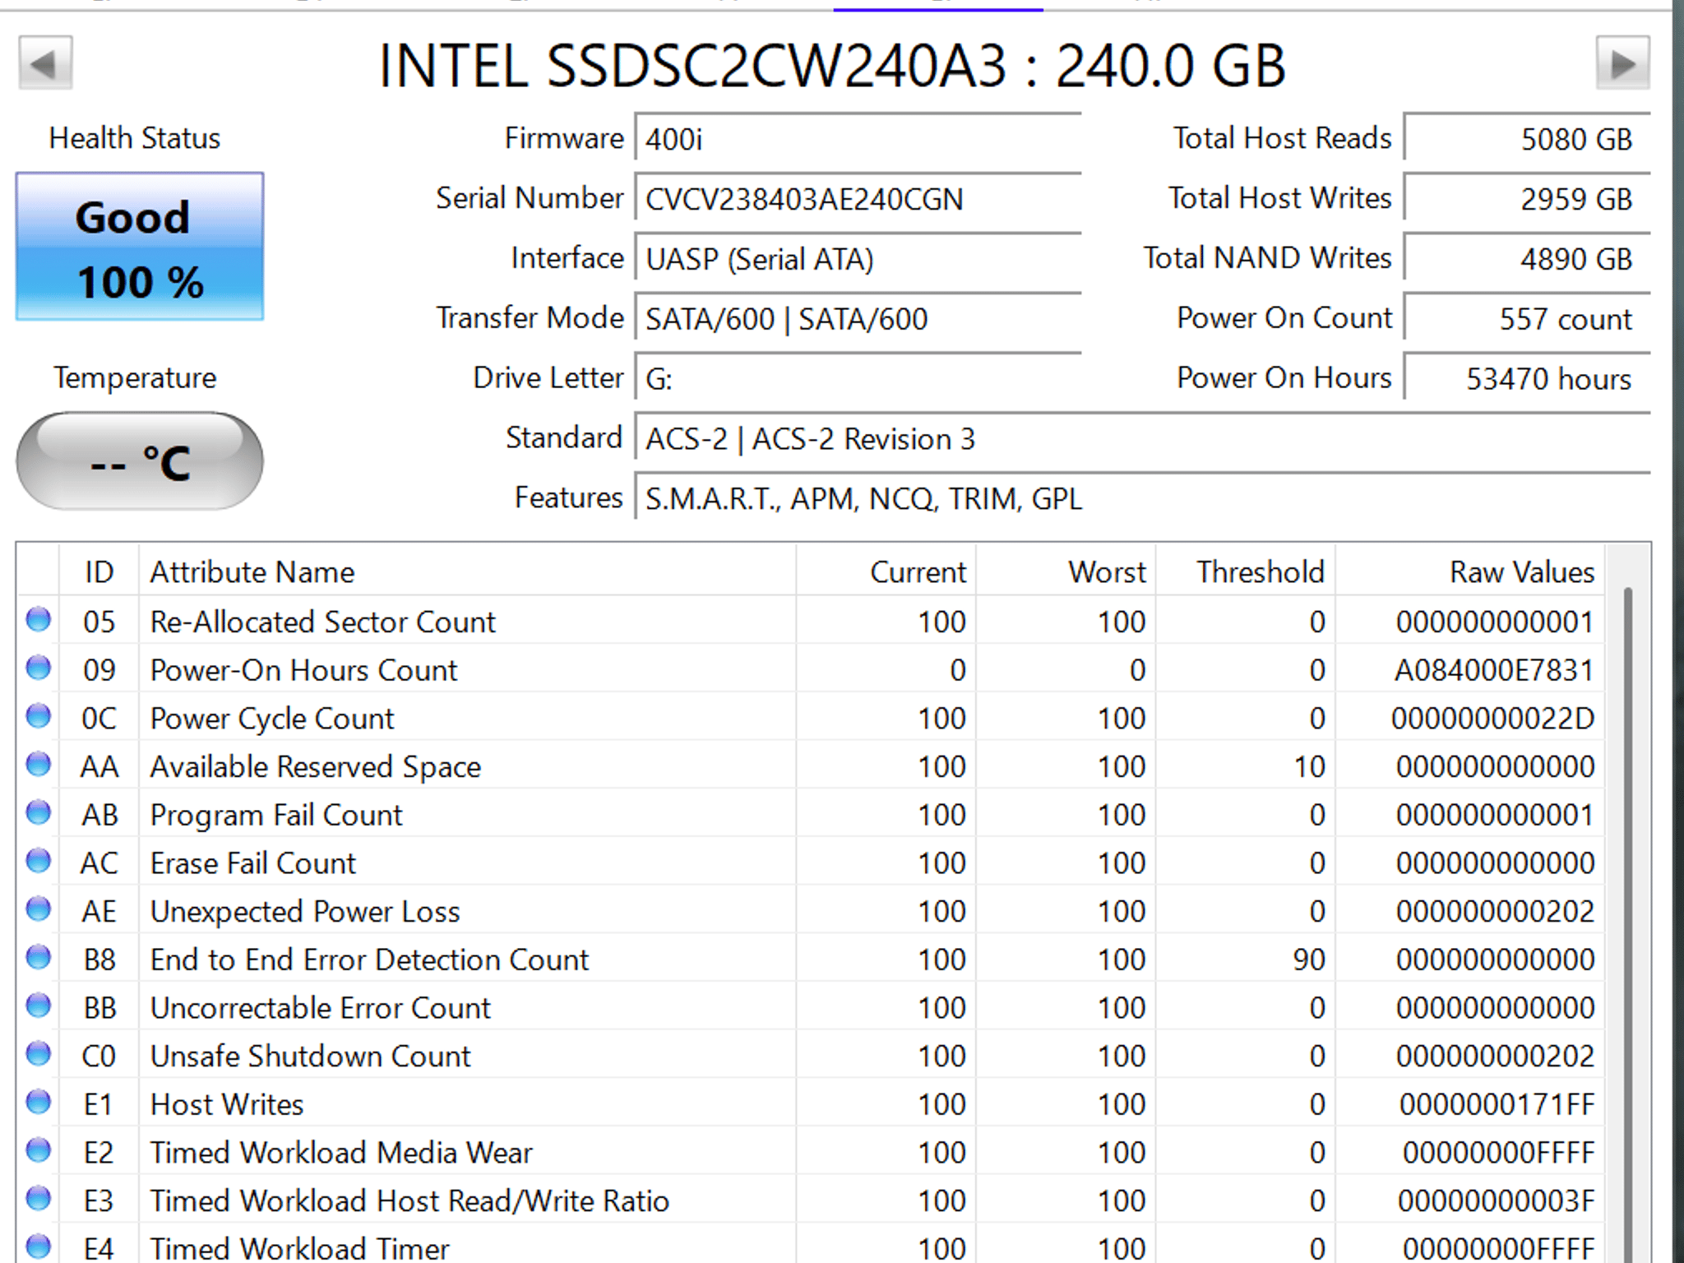
Task: Click status dot for Unexpected Power Loss
Action: [39, 909]
